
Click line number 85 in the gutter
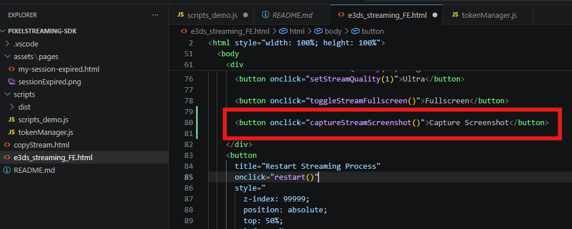coord(189,177)
